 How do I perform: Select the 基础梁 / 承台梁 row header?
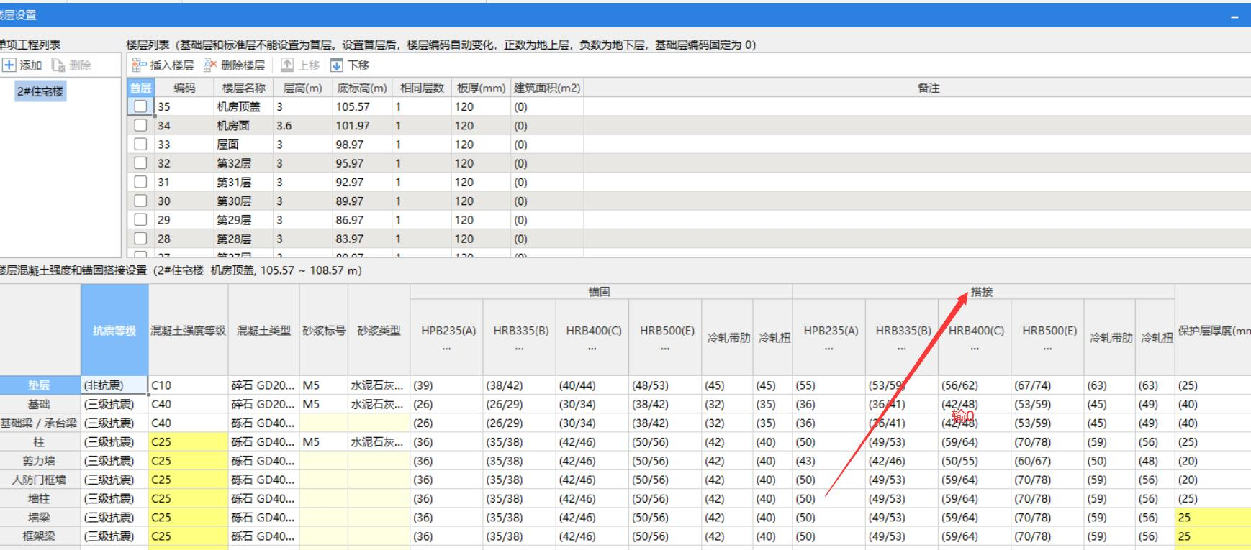pos(40,423)
